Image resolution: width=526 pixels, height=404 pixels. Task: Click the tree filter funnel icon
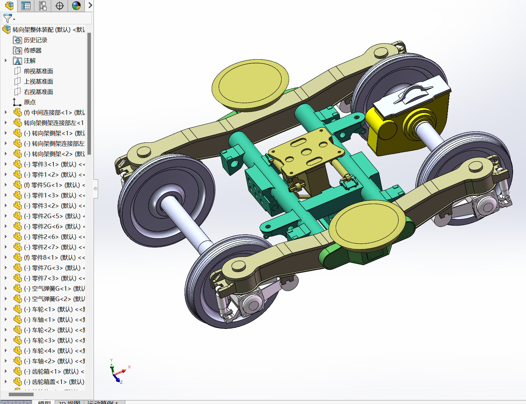7,18
